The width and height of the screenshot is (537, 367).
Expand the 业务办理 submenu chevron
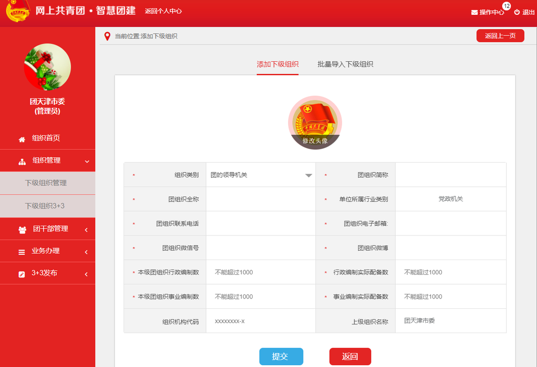tap(86, 252)
